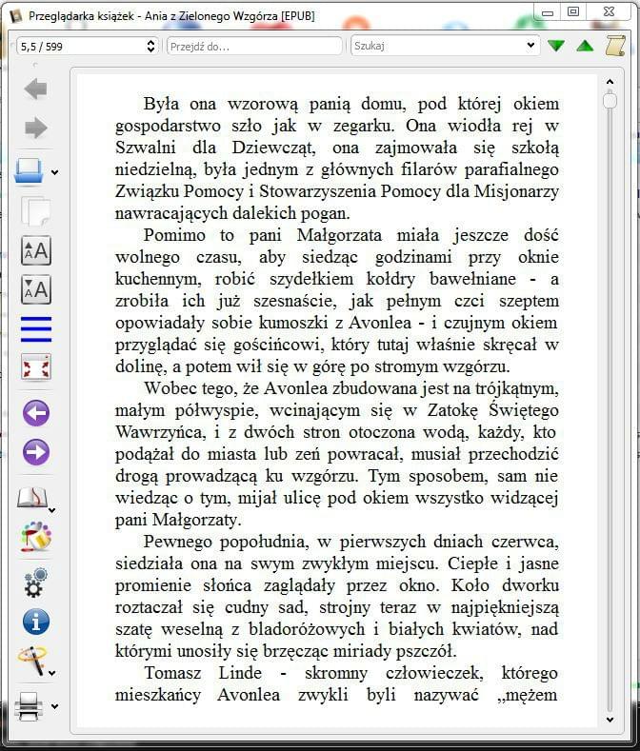
Task: Click the gray Back arrow icon
Action: click(x=35, y=89)
